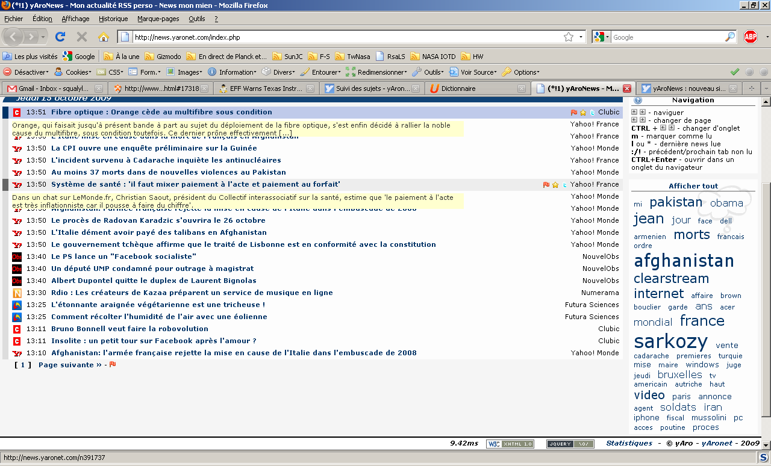
Task: Click the page vertical scrollbar track
Action: pyautogui.click(x=766, y=301)
